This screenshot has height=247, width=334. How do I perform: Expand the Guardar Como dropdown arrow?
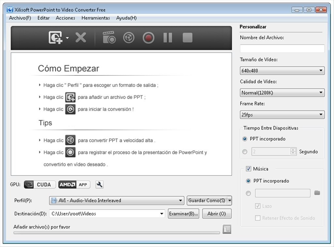pyautogui.click(x=230, y=201)
